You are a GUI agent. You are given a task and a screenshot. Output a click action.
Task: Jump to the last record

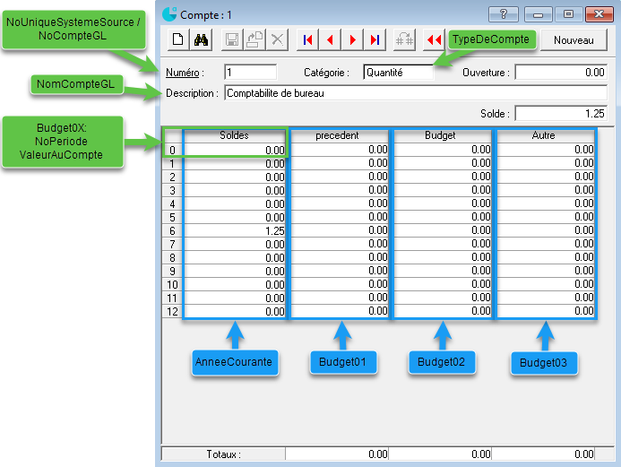click(x=375, y=39)
